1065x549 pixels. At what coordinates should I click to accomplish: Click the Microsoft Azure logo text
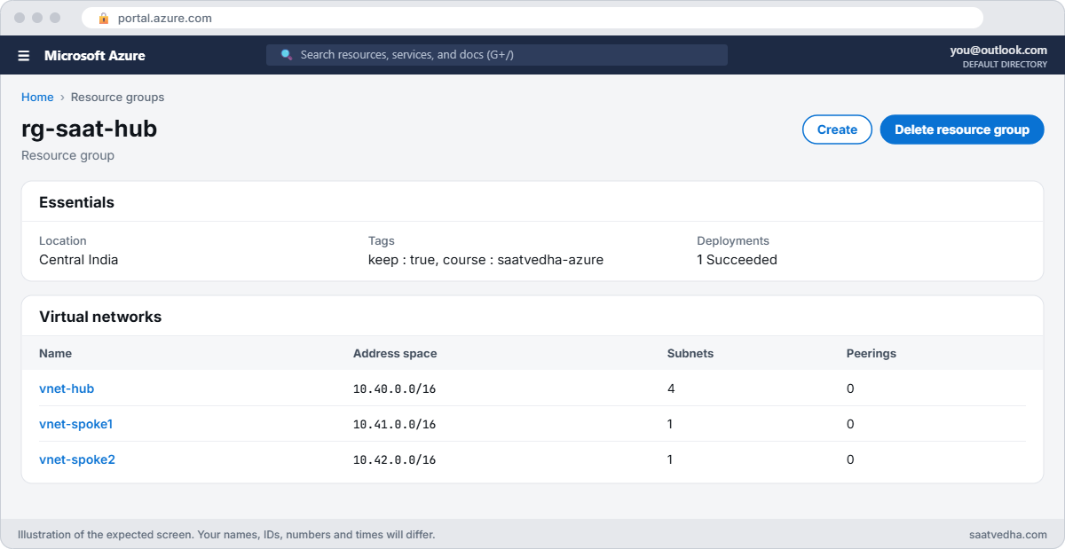coord(95,56)
